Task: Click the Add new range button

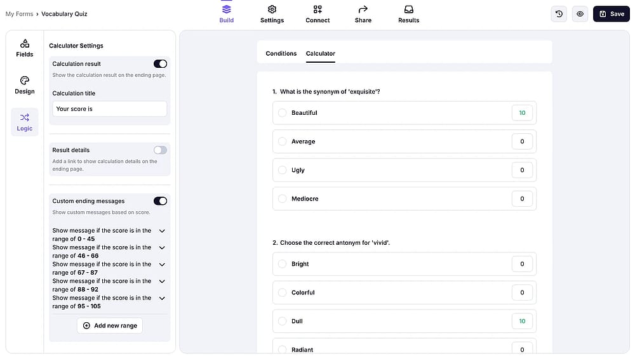Action: [110, 325]
